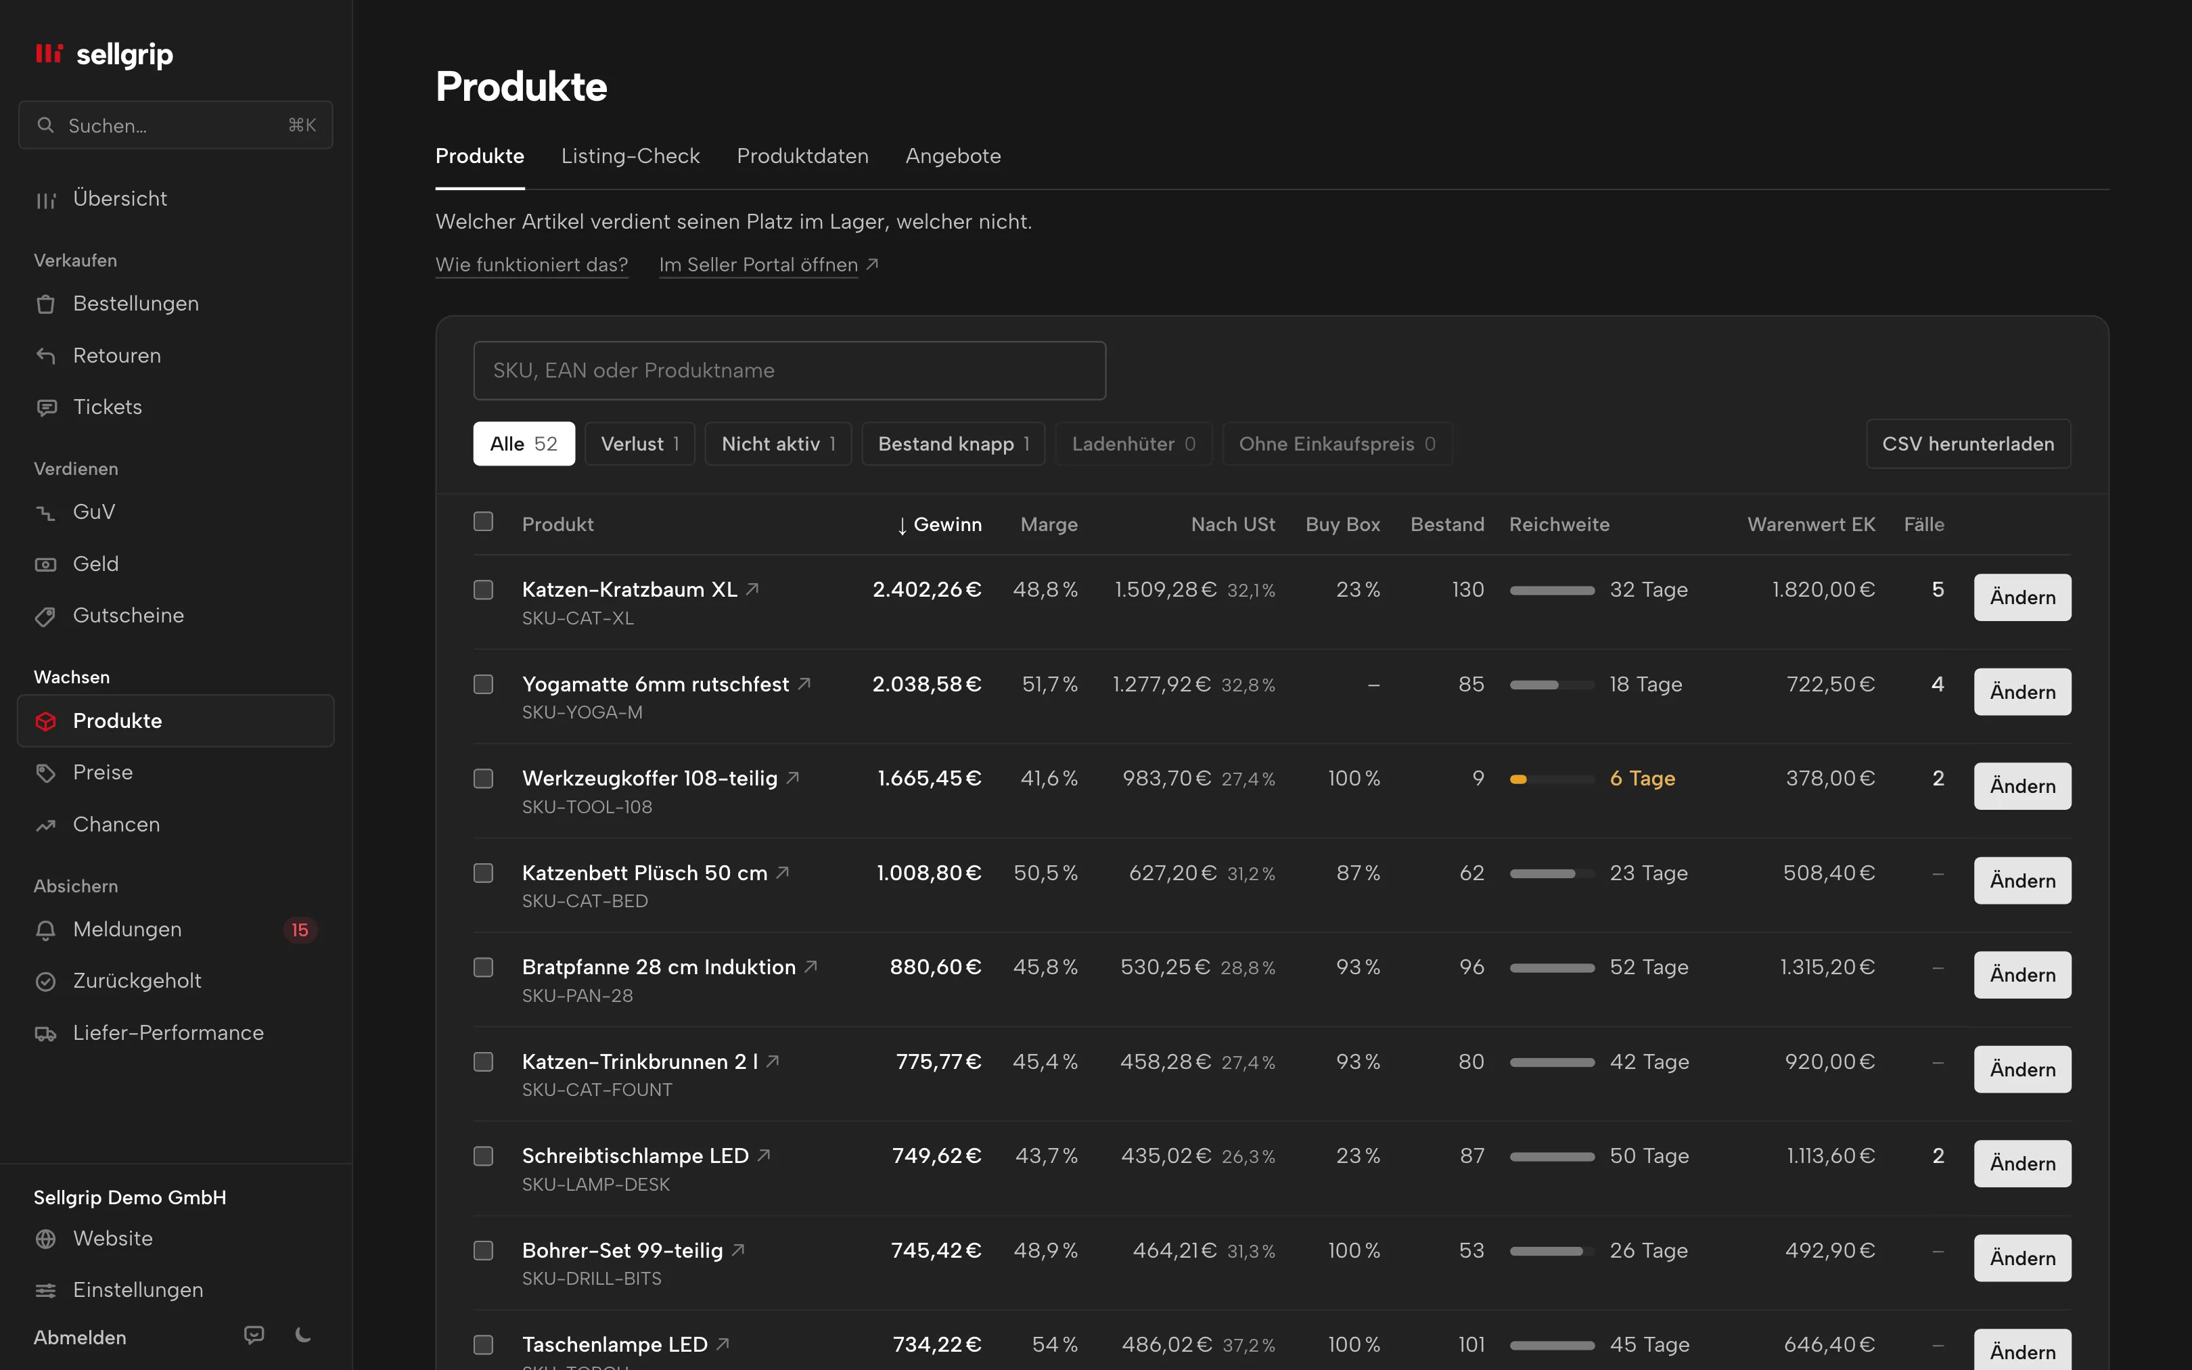Open Werkzeugkoffer 108-teilig external link arrow
The image size is (2192, 1370).
(x=792, y=777)
